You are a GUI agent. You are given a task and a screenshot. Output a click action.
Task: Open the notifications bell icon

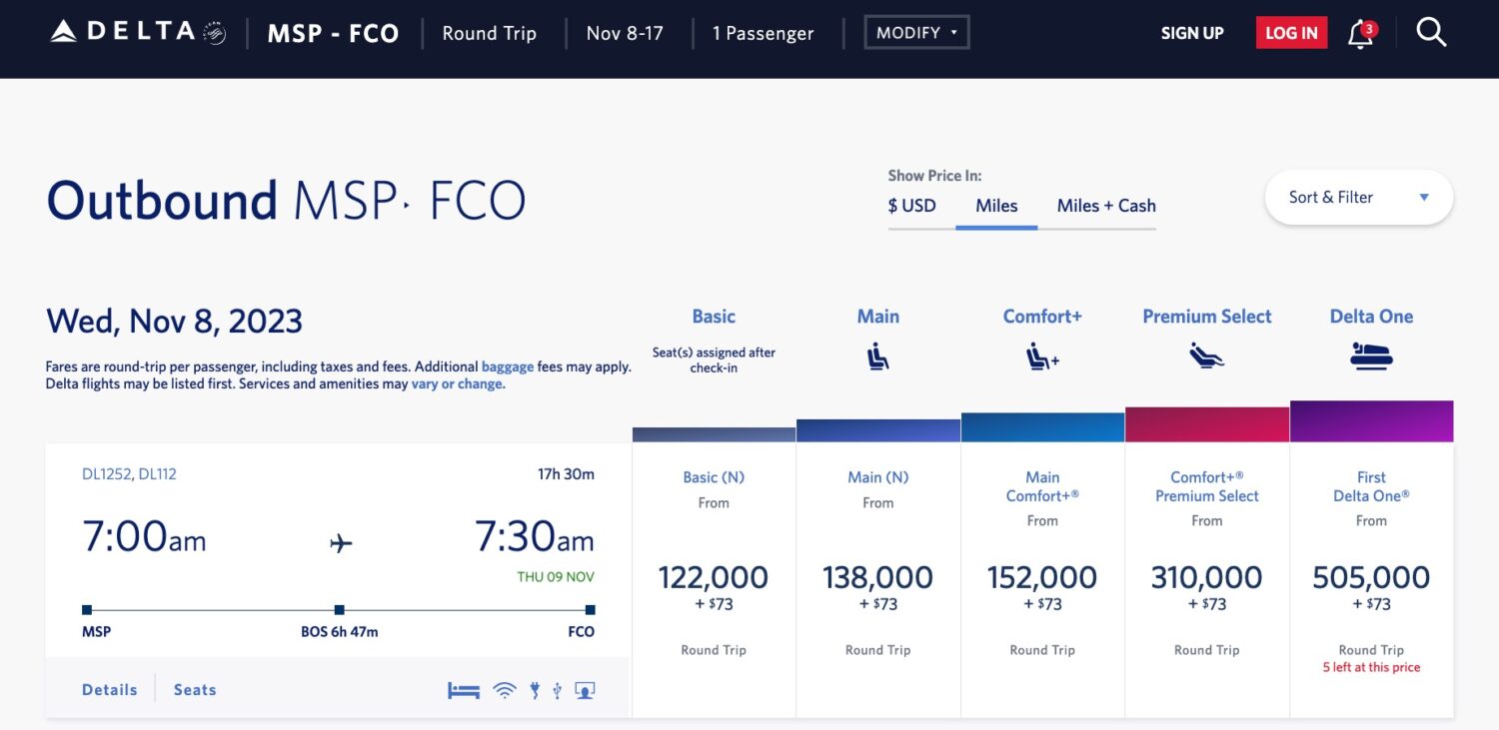[x=1360, y=34]
